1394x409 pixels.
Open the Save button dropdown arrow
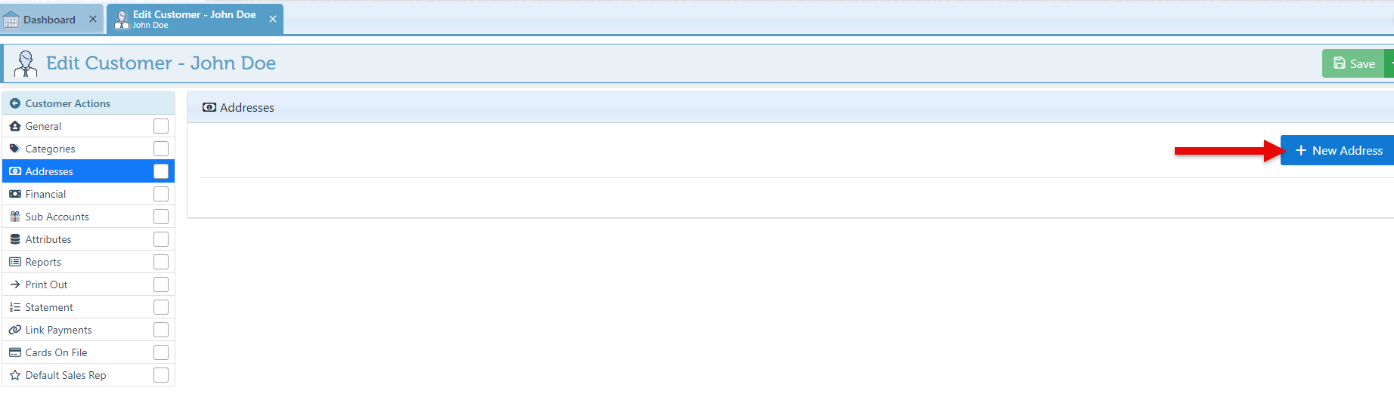(1389, 63)
